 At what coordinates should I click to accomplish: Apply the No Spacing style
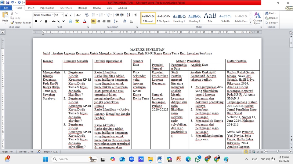click(164, 18)
